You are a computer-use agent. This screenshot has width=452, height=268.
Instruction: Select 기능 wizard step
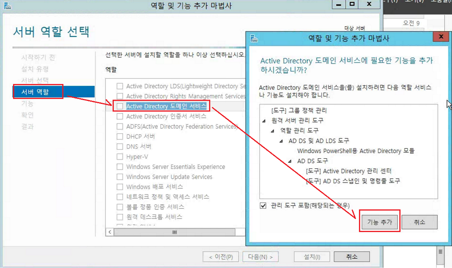pos(27,104)
